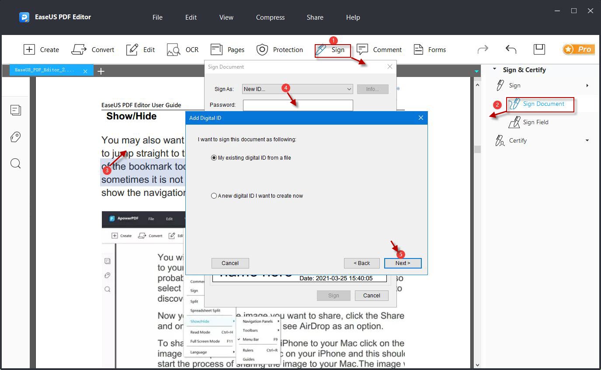Screen dimensions: 601x370
Task: Click the EaseUS PDF Editor User Guide header
Action: [141, 105]
